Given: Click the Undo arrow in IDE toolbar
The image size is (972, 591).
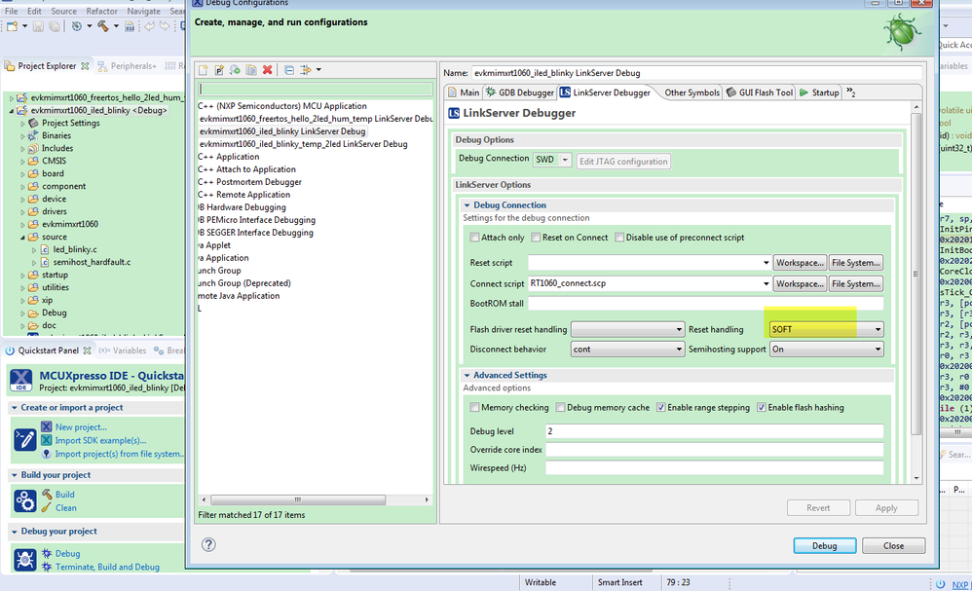Looking at the screenshot, I should [x=149, y=26].
